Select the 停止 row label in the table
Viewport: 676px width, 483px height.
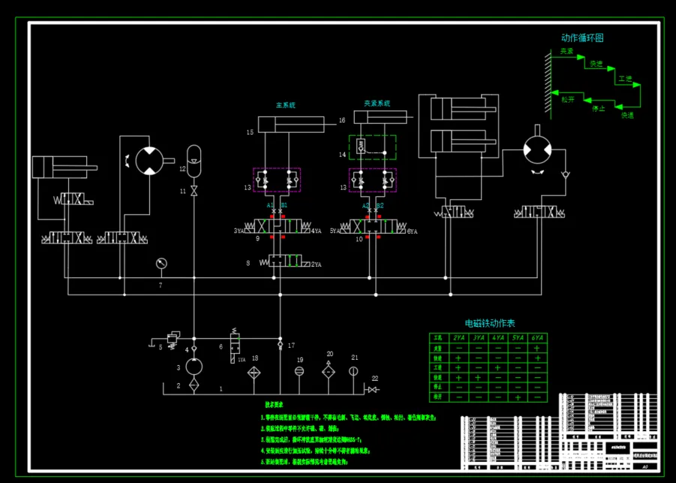[438, 387]
